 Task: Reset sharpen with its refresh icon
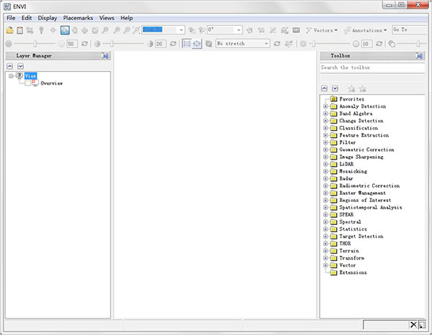(x=379, y=44)
